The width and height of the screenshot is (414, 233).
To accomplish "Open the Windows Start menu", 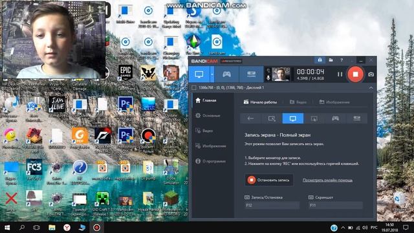I will [x=7, y=227].
